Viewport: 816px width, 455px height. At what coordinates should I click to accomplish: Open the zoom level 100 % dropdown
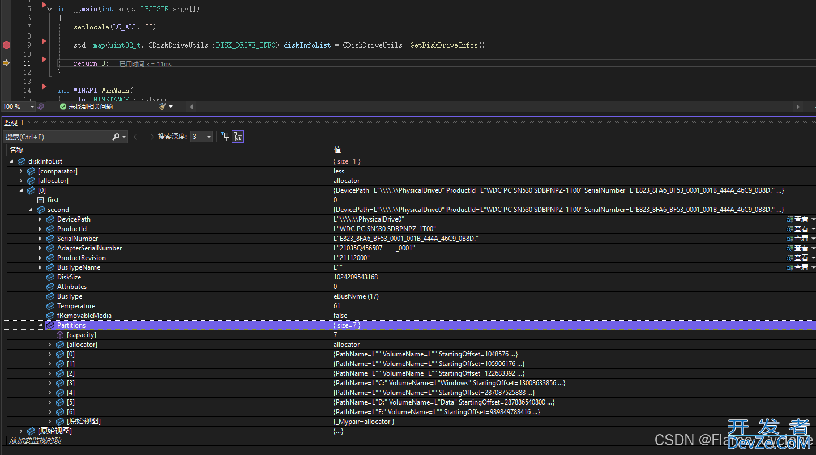[x=32, y=107]
